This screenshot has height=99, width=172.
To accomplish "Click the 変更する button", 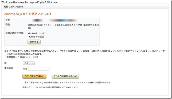I will (34, 42).
